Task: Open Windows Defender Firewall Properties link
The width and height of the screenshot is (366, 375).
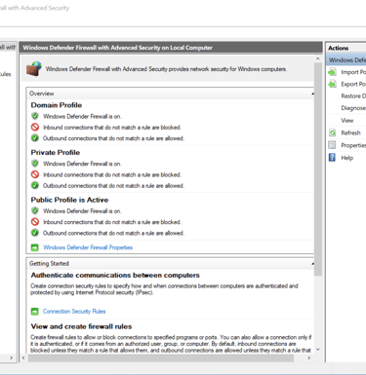Action: tap(88, 247)
